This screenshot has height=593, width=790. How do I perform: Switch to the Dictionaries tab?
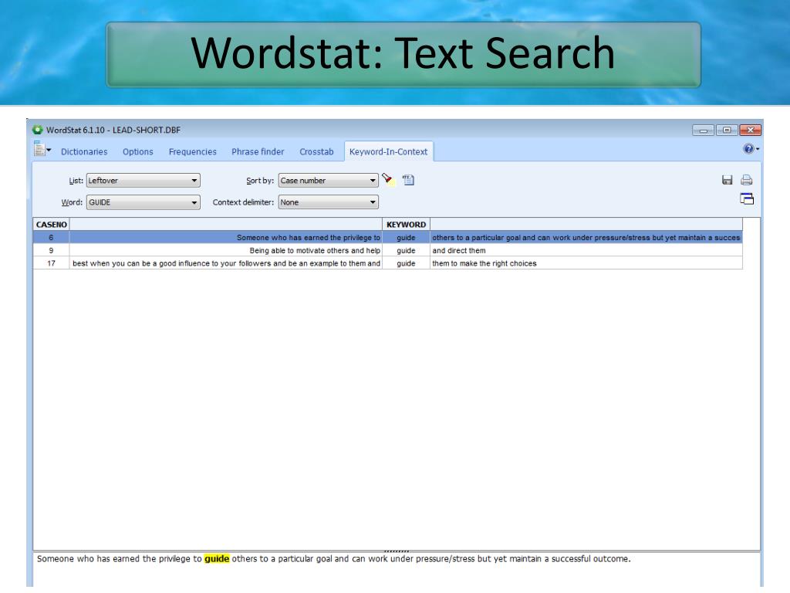tap(84, 152)
